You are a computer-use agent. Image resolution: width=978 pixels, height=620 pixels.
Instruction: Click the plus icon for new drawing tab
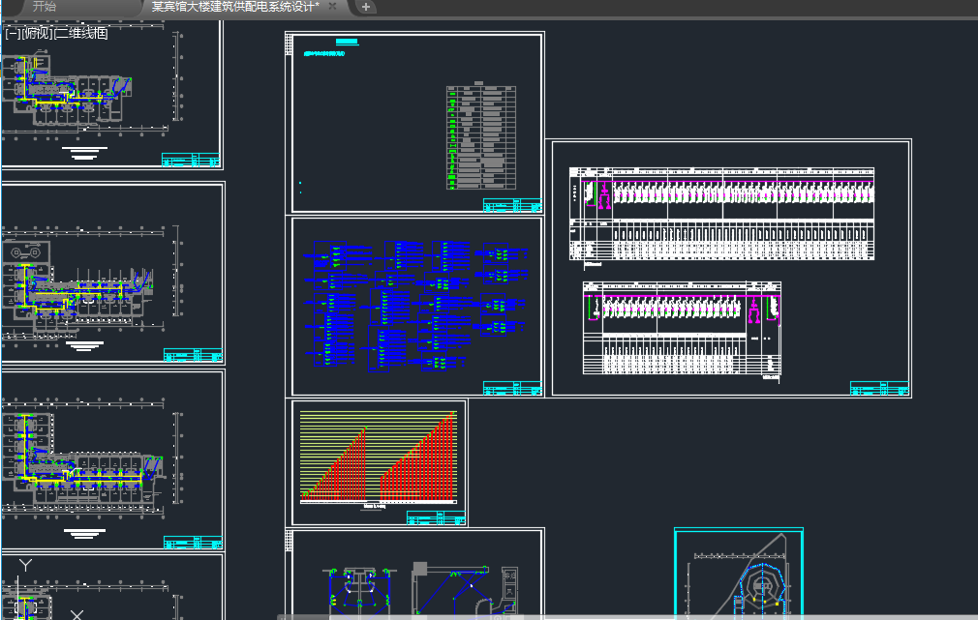(x=366, y=7)
